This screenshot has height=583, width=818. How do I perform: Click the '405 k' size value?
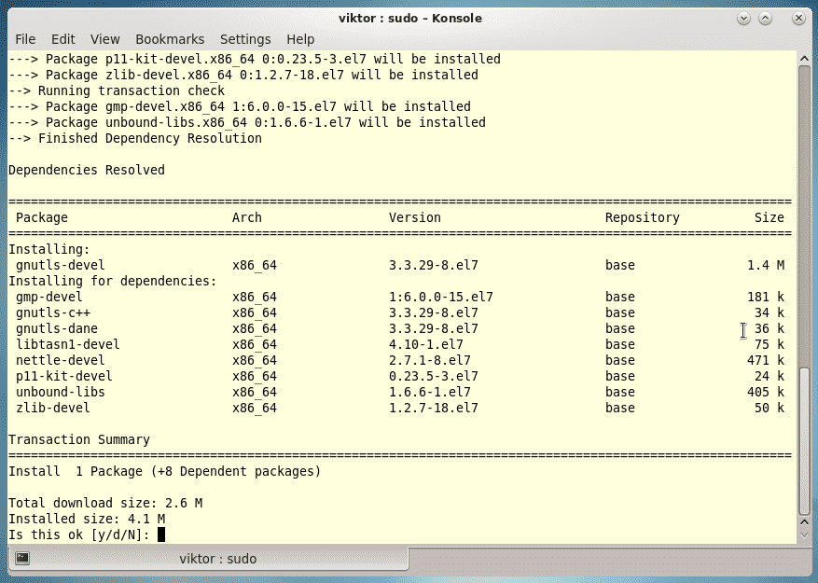(x=766, y=392)
